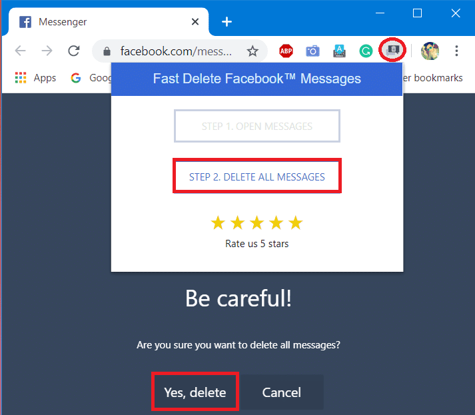The width and height of the screenshot is (475, 415).
Task: Click Rate us 5 stars link
Action: (x=257, y=244)
